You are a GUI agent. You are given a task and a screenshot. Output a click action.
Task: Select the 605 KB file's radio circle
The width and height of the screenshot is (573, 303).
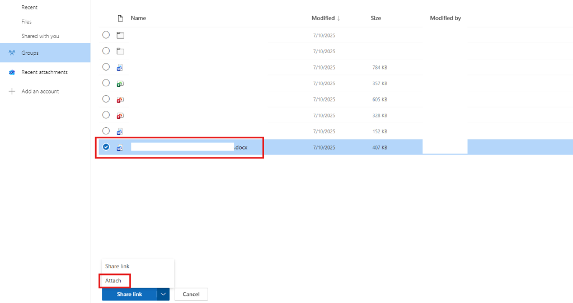(106, 99)
